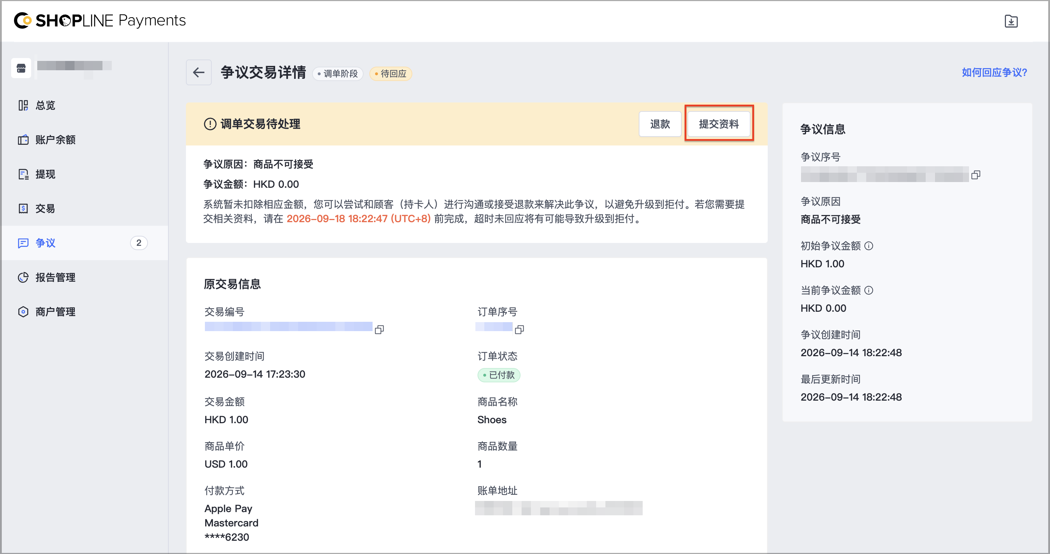Click the 交易 dollar receipt icon
The height and width of the screenshot is (554, 1050).
point(23,208)
